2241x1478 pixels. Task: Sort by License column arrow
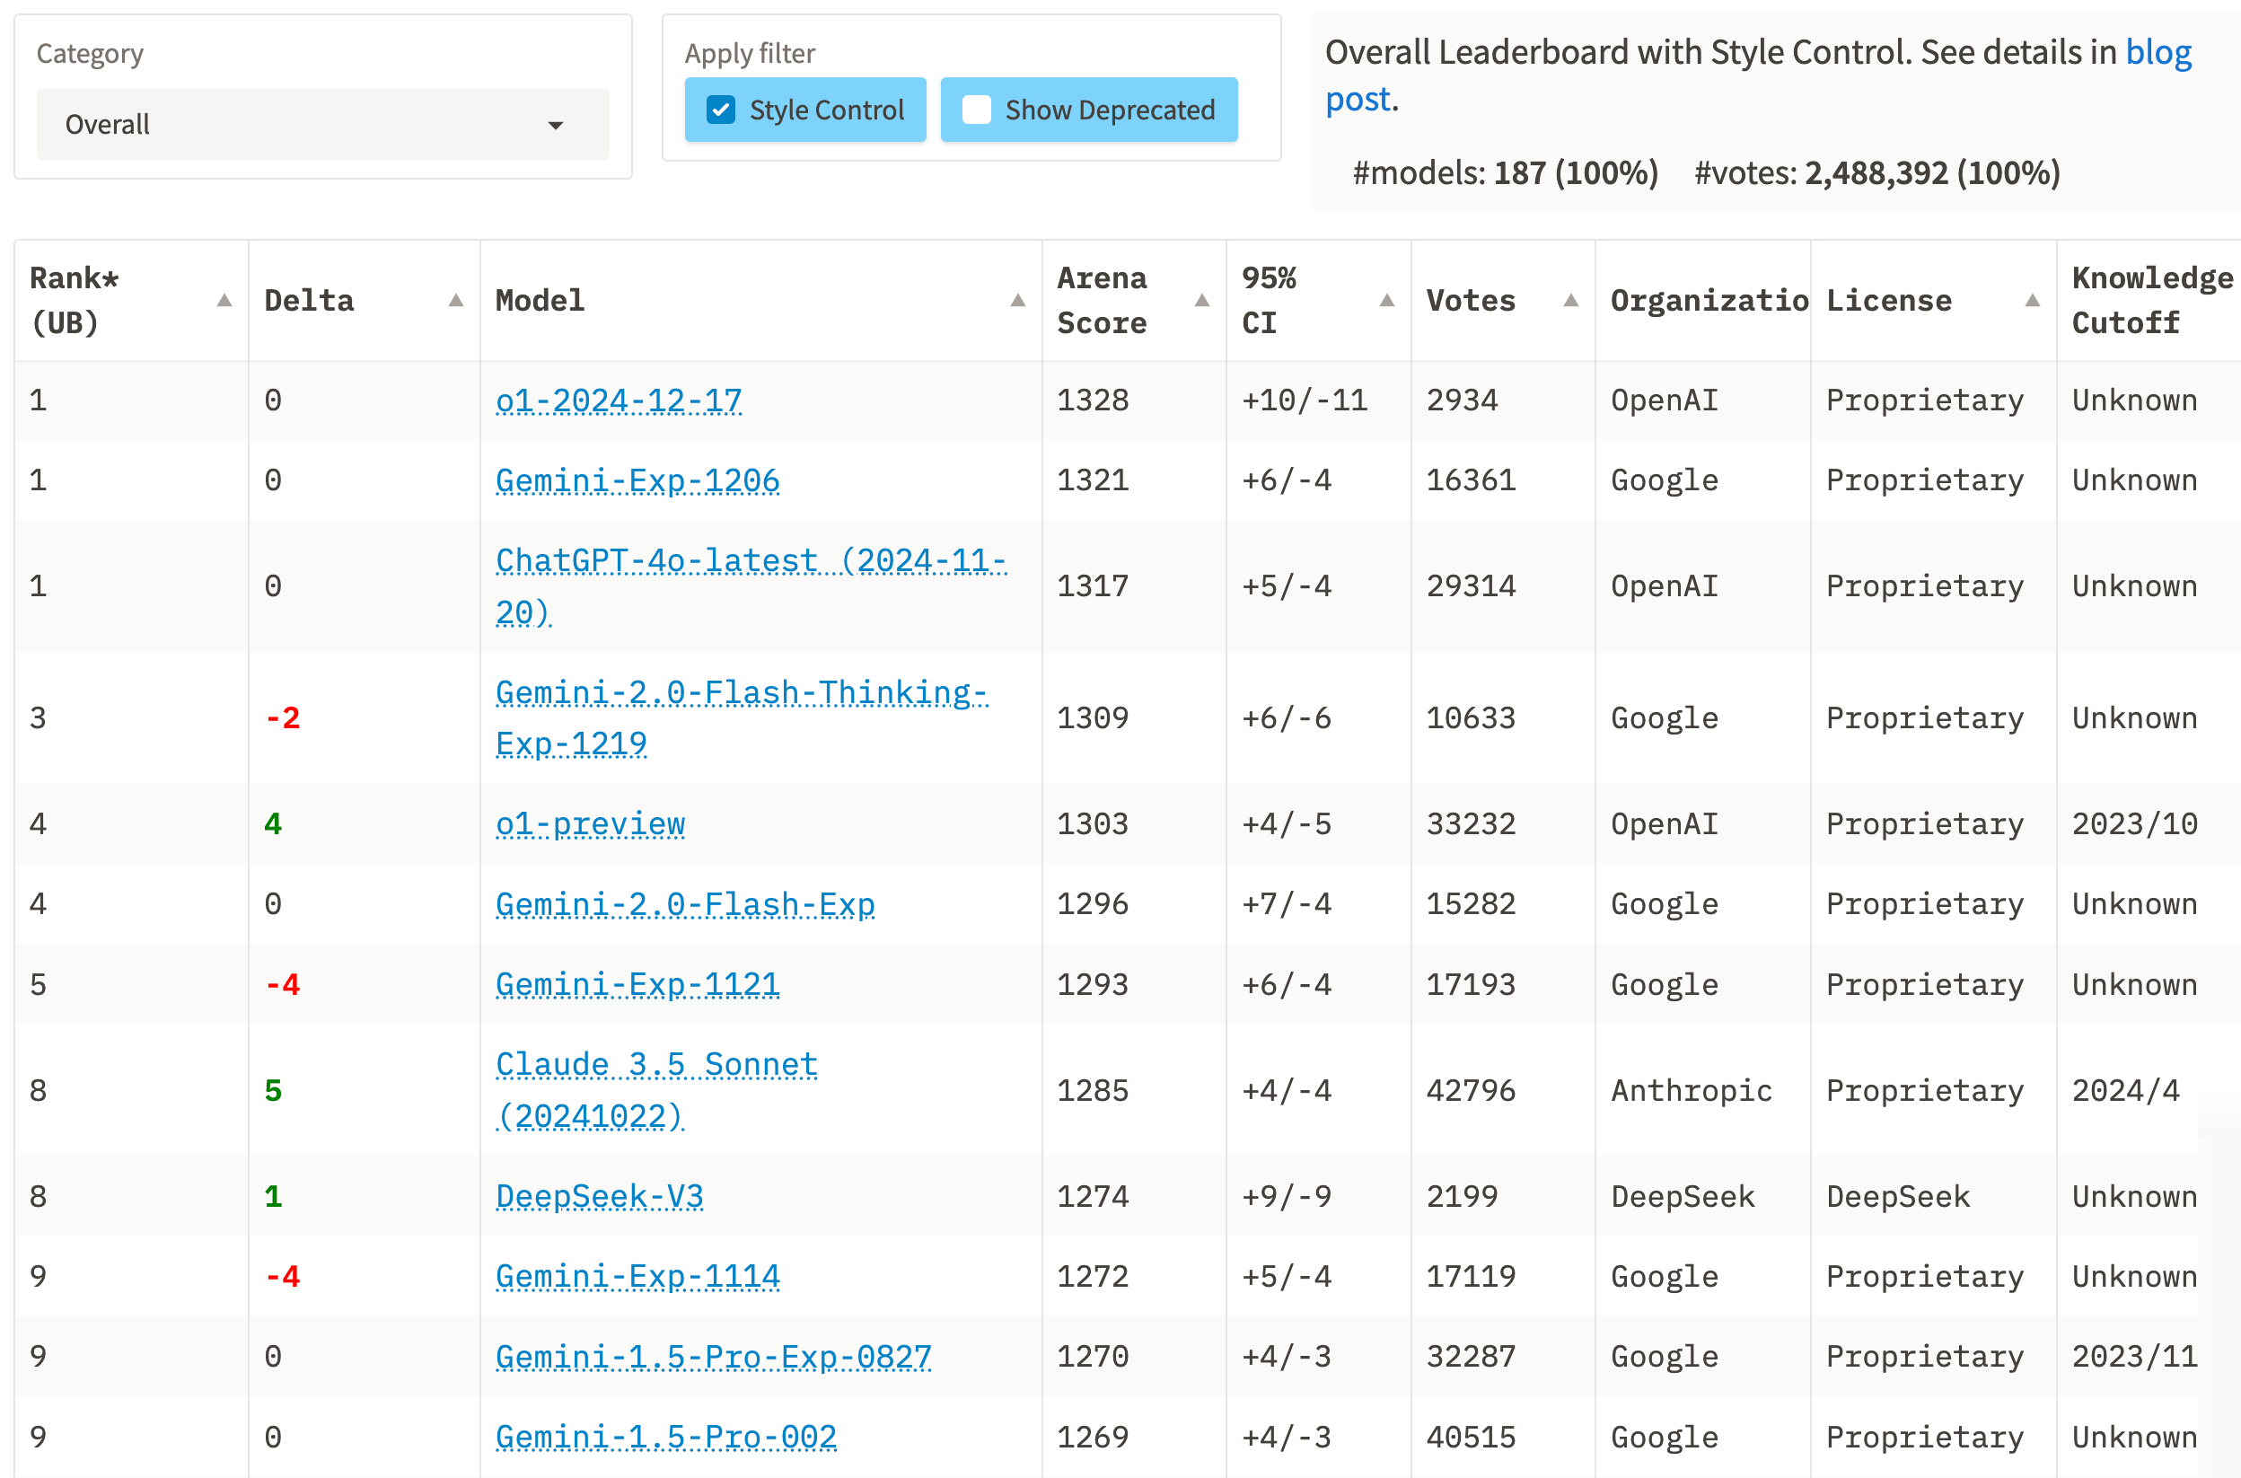point(2033,301)
